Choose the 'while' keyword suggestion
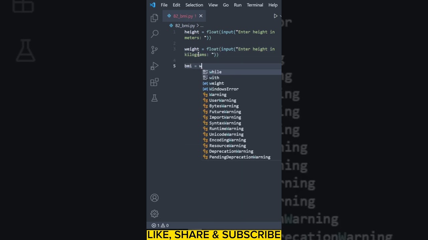 241,72
